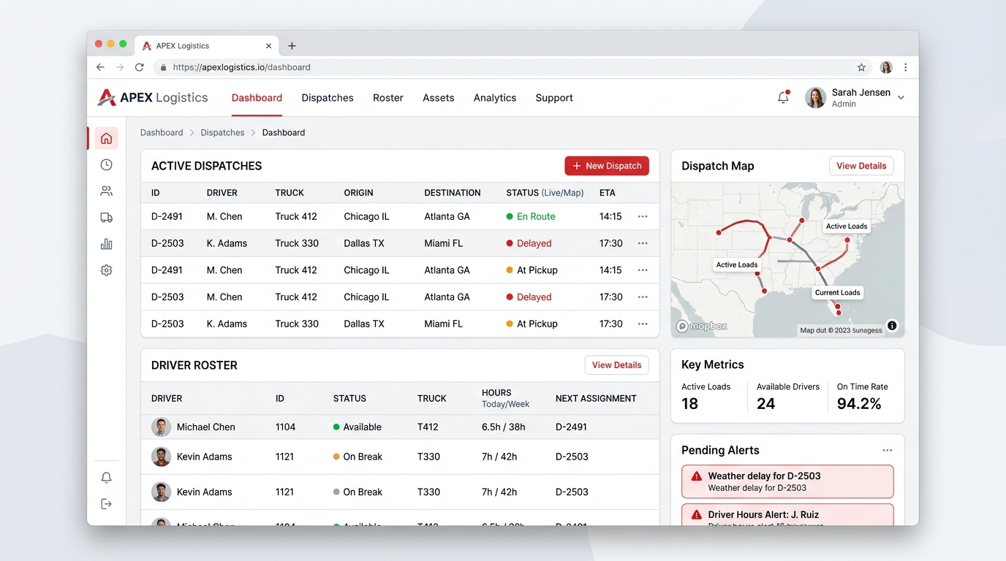Reload the page with the browser refresh icon
Viewport: 1006px width, 561px height.
(x=140, y=67)
